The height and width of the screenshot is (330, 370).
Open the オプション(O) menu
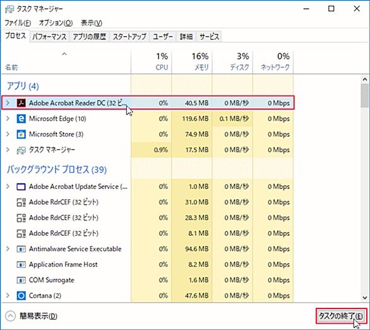coord(56,23)
